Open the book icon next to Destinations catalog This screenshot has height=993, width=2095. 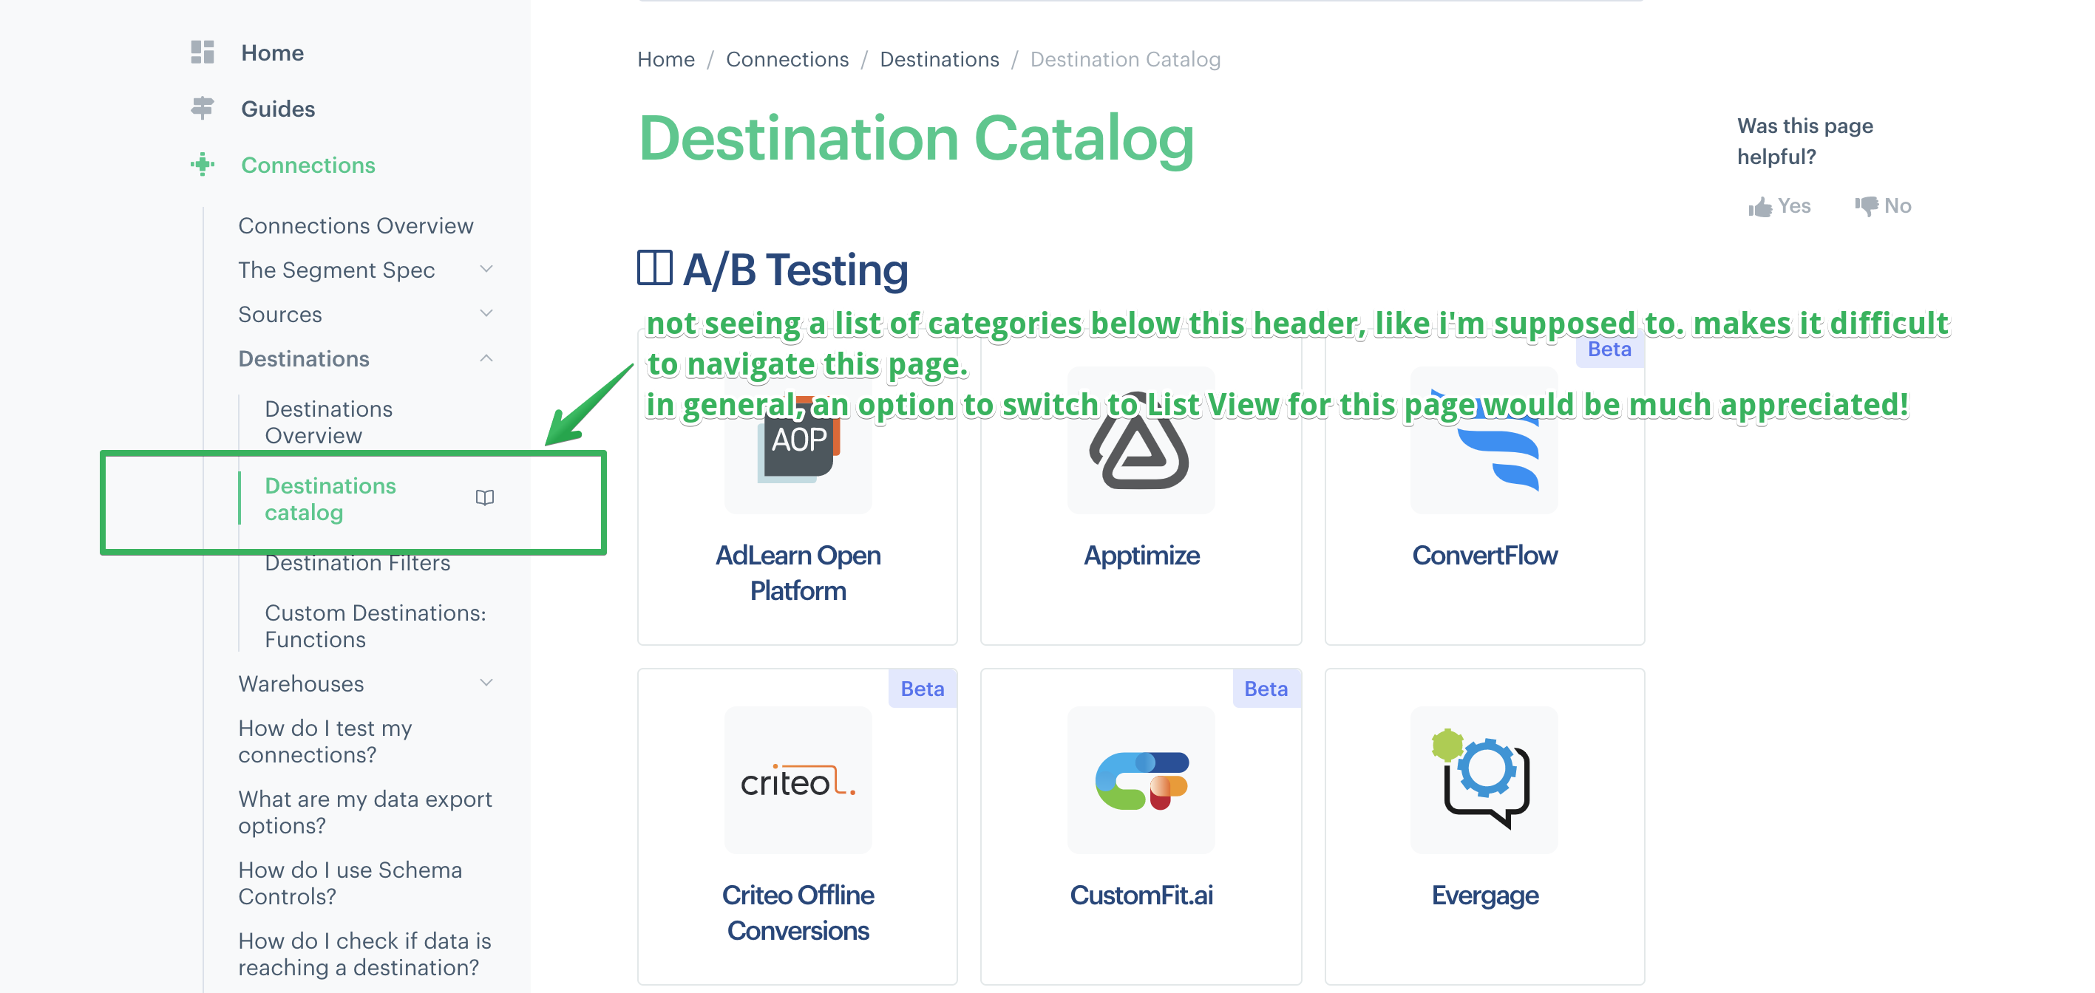[x=486, y=498]
